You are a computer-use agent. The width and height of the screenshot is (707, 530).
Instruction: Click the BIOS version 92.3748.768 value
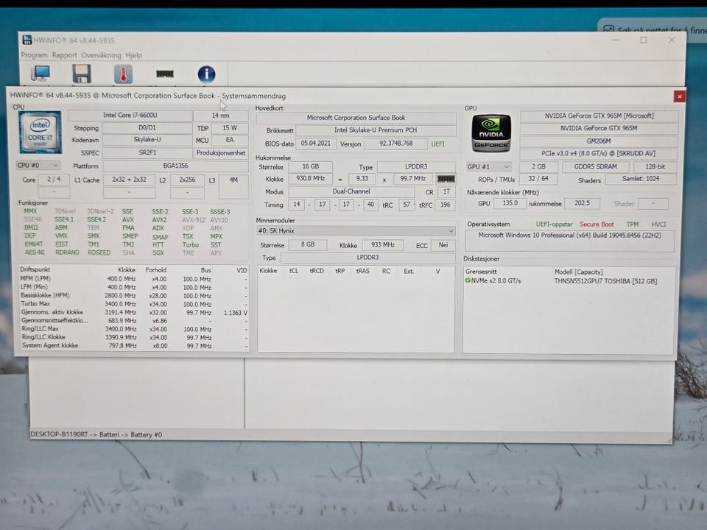(x=396, y=144)
